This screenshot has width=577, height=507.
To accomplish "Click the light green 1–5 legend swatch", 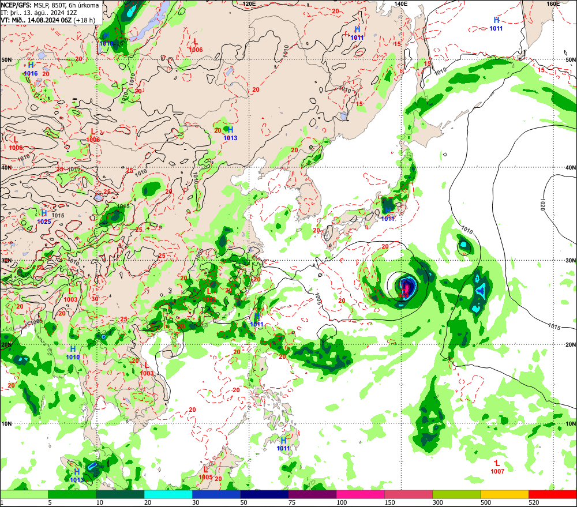I will [24, 494].
